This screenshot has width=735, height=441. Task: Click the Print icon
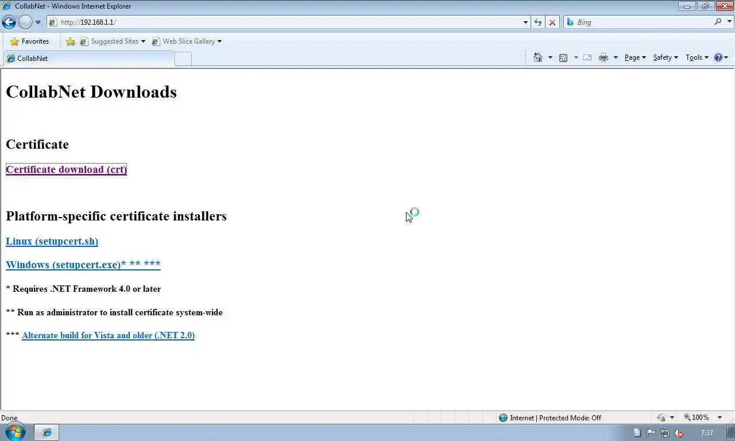[604, 57]
